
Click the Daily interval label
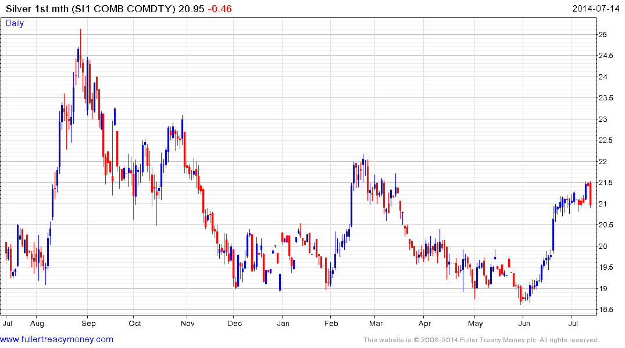(15, 23)
